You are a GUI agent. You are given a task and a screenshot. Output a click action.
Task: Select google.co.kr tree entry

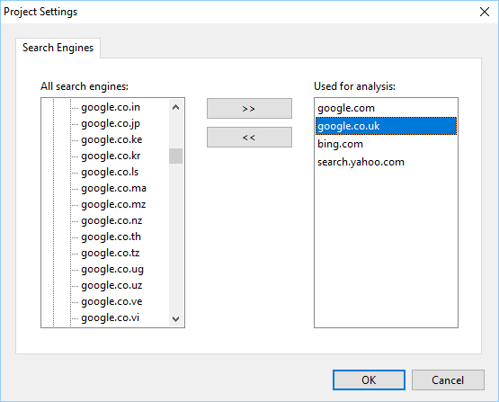(x=111, y=156)
